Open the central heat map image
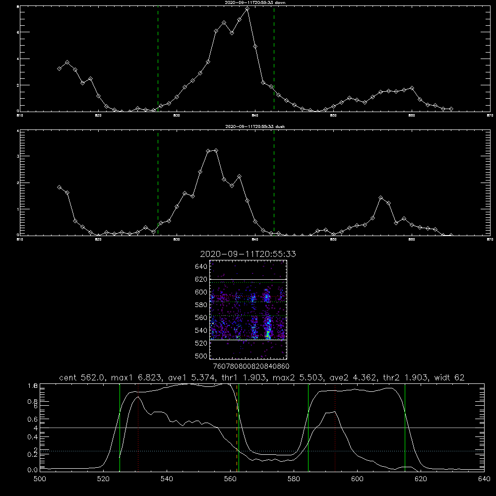Viewport: 496px width, 496px height. click(x=248, y=310)
